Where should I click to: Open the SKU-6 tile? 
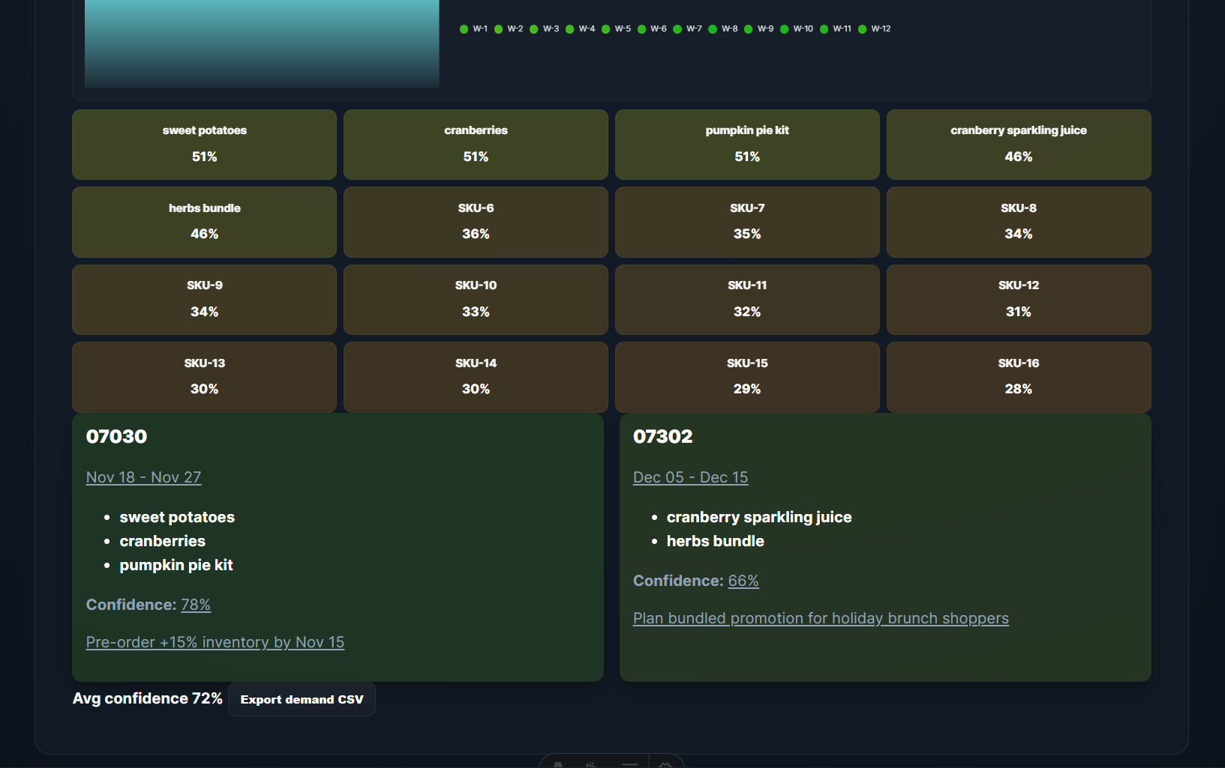click(476, 222)
